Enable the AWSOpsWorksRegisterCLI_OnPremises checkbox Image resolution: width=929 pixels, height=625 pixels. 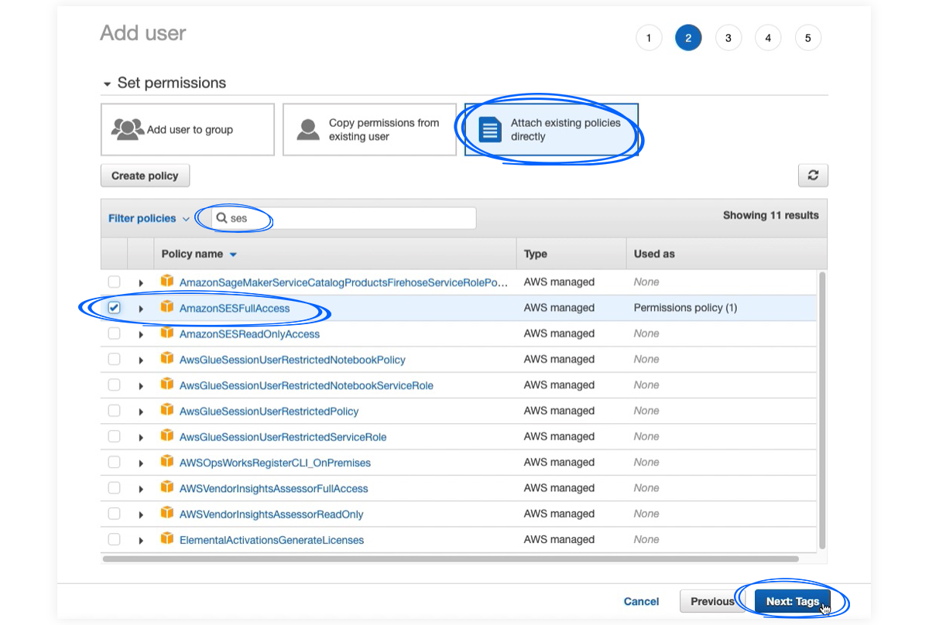point(114,462)
